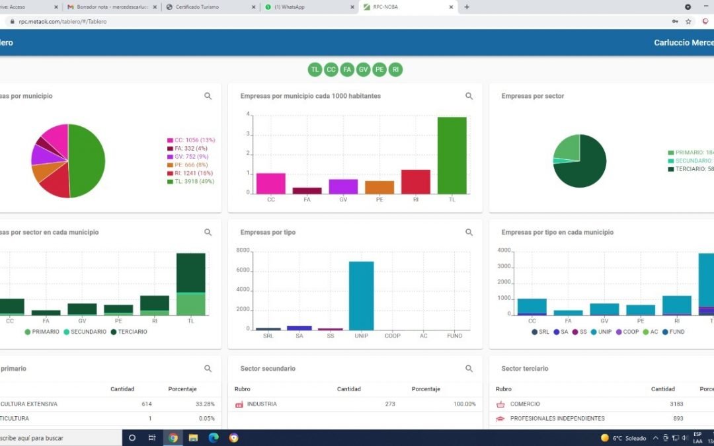Show hidden system tray icons chevron

click(655, 438)
